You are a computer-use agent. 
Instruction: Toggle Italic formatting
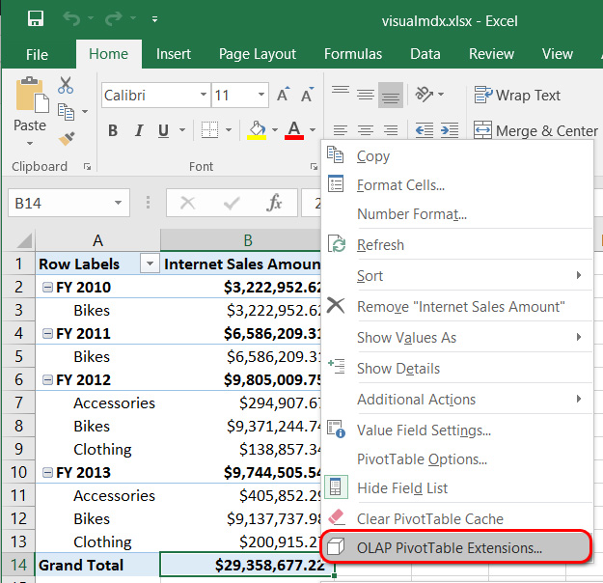click(x=139, y=130)
